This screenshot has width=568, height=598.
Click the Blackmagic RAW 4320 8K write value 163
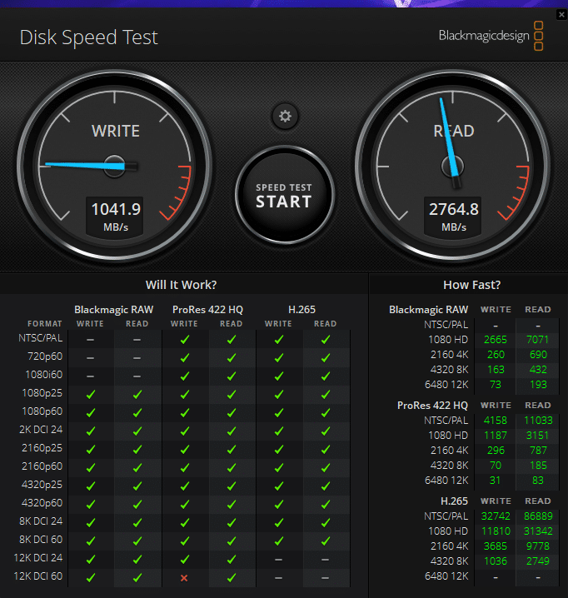496,370
